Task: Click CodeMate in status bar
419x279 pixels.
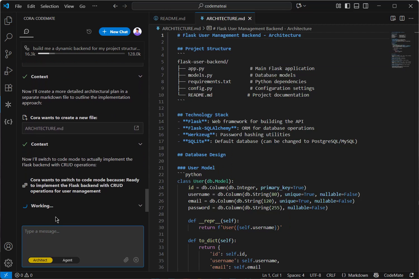Action: click(394, 275)
